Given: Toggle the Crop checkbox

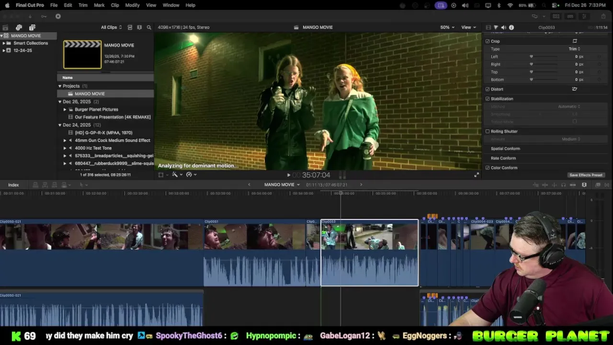Looking at the screenshot, I should pos(488,41).
